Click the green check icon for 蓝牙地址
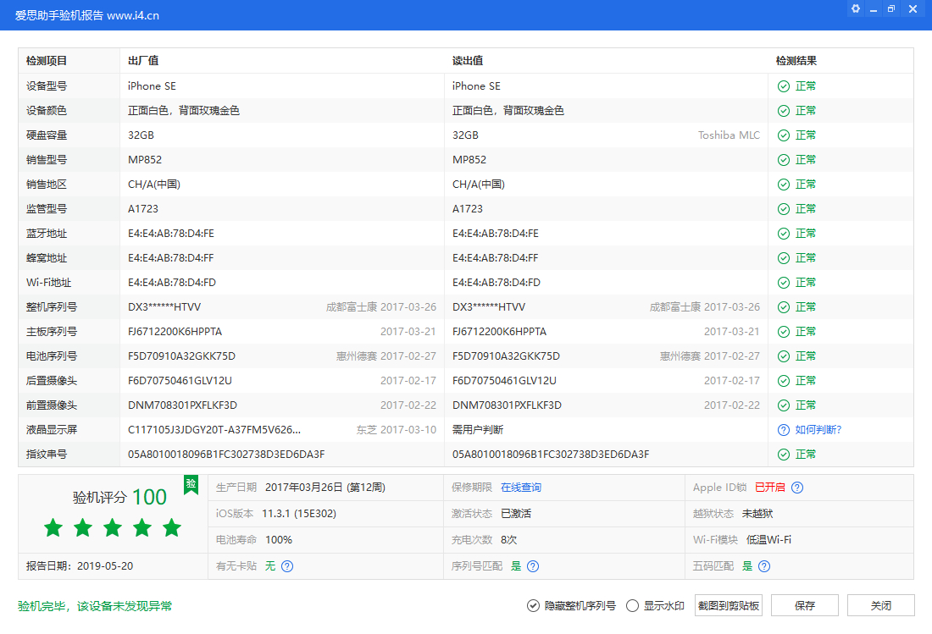The width and height of the screenshot is (932, 634). 784,234
